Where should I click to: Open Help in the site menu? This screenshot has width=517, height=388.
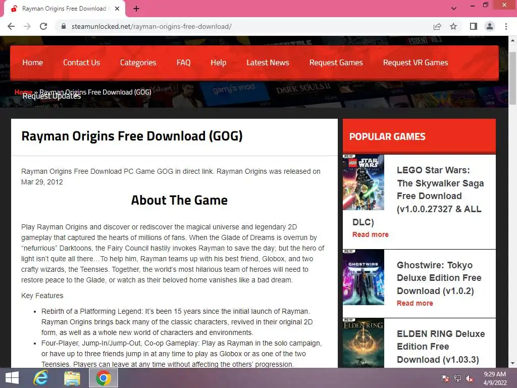[218, 63]
